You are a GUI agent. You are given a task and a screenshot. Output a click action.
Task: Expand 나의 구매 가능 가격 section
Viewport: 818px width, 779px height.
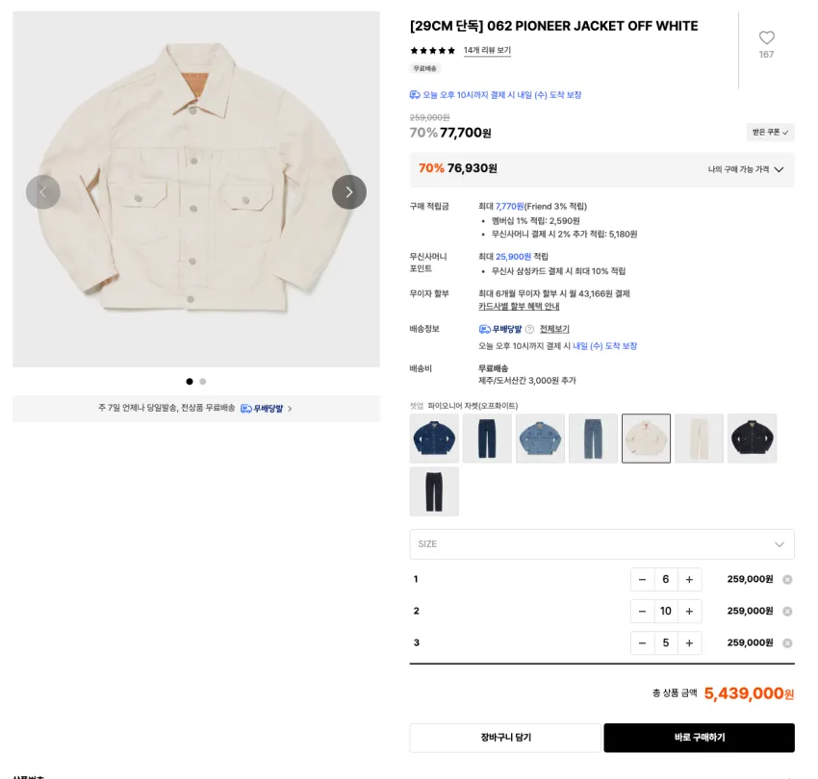[x=746, y=169]
